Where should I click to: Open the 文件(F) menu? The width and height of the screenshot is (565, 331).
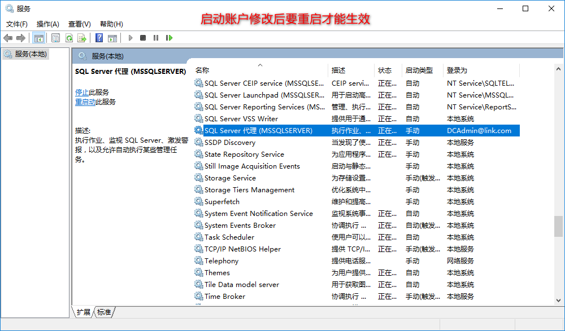click(16, 24)
